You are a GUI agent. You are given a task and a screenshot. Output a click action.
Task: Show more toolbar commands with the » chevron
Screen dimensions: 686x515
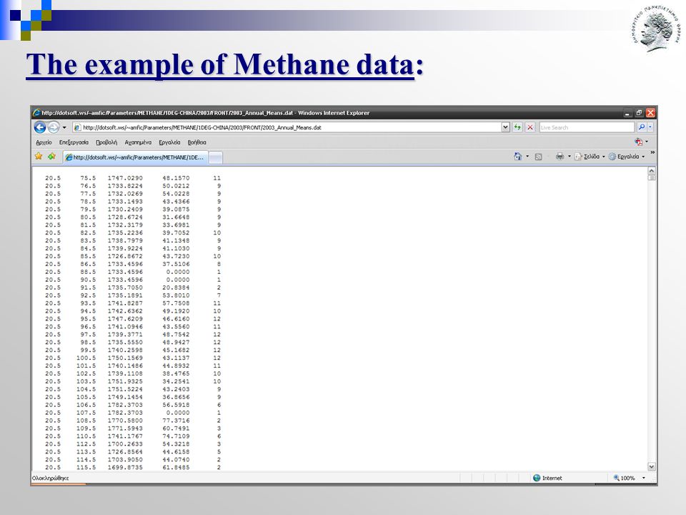click(x=652, y=152)
